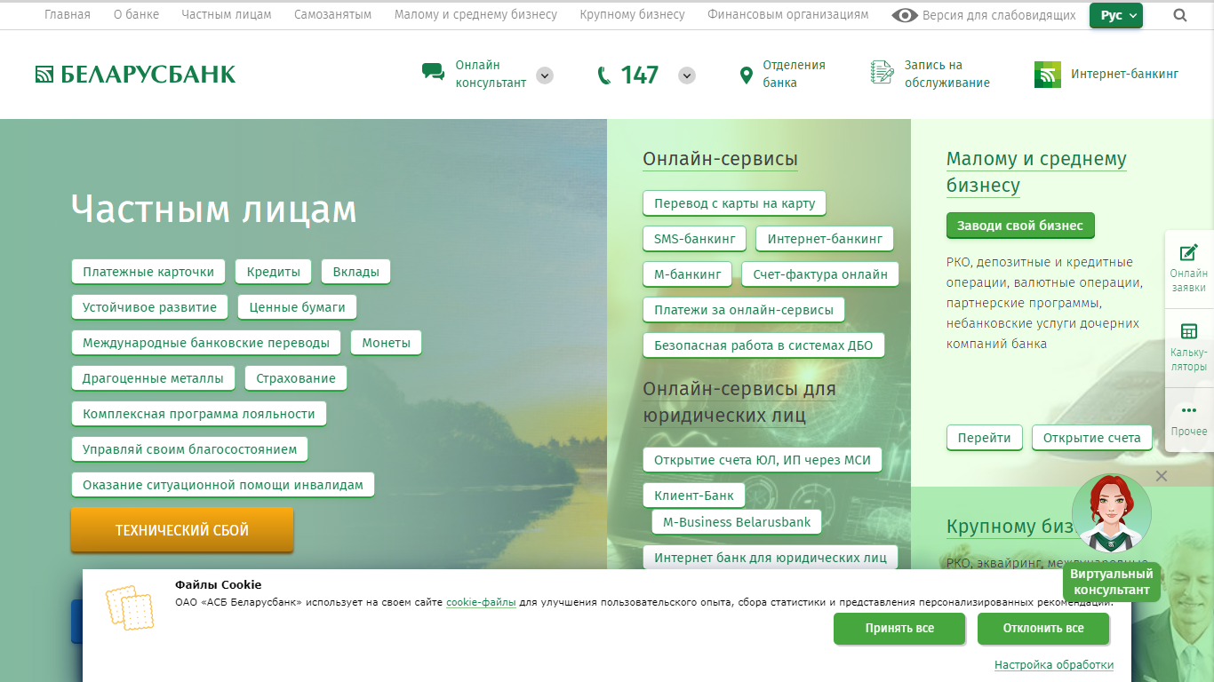Open the Настройка обработки link
This screenshot has width=1214, height=682.
coord(1054,665)
